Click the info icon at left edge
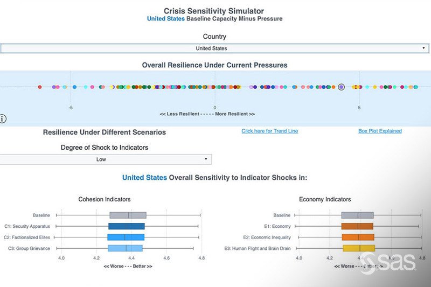 click(3, 119)
